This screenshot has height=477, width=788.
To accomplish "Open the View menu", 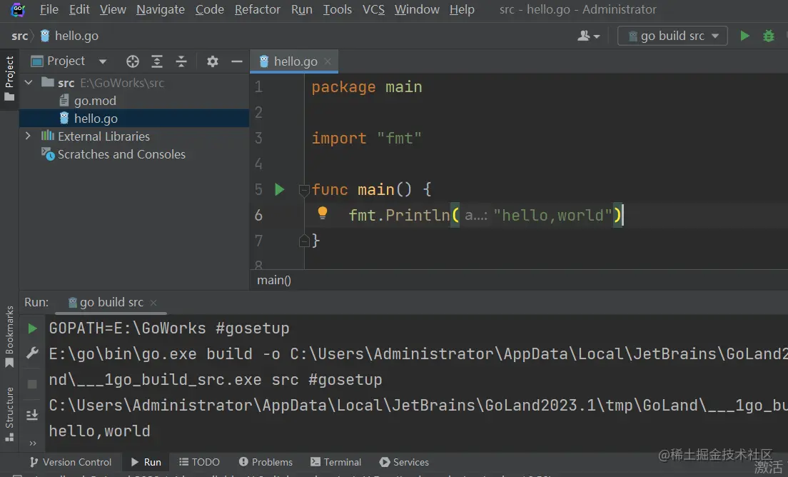I will [x=113, y=9].
